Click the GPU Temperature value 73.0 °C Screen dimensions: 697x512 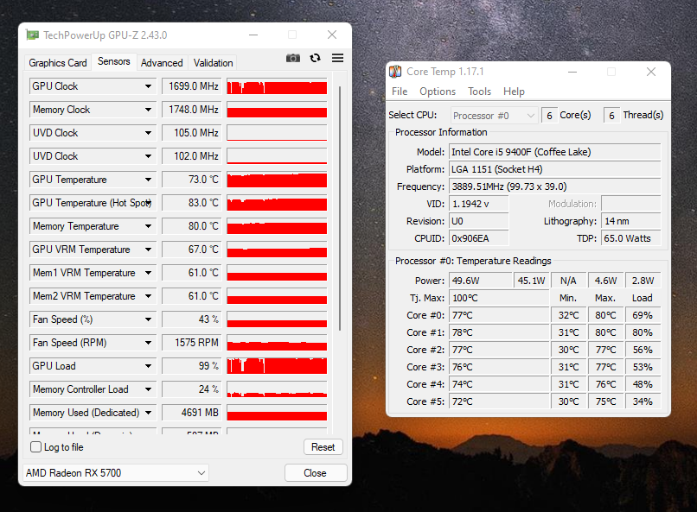point(191,180)
